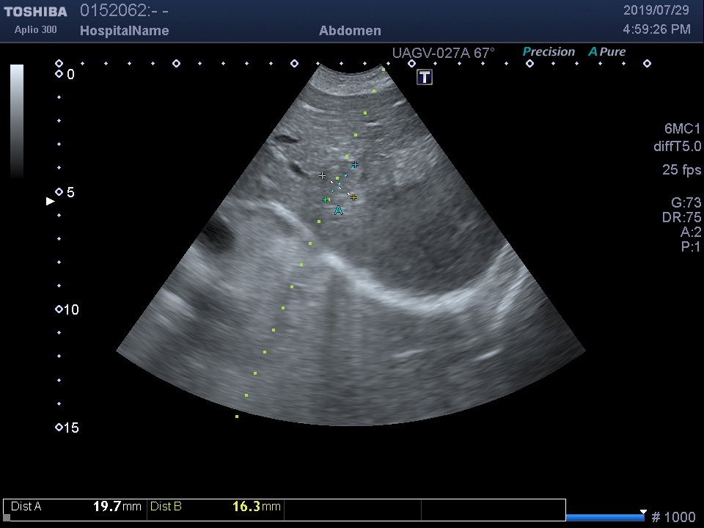Click the G:73 gain value
The image size is (704, 528).
tap(686, 203)
